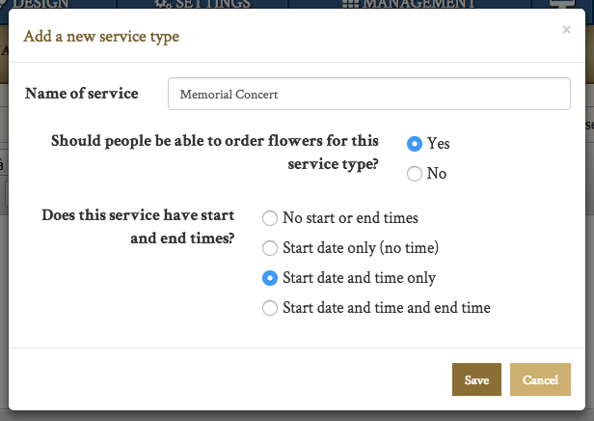Open the DESIGN tab

(x=41, y=4)
